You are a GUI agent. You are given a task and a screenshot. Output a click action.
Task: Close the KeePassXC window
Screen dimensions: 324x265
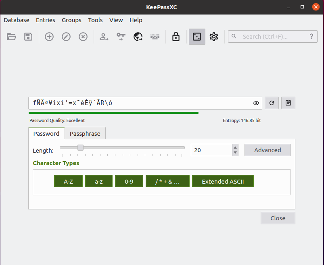pyautogui.click(x=316, y=7)
